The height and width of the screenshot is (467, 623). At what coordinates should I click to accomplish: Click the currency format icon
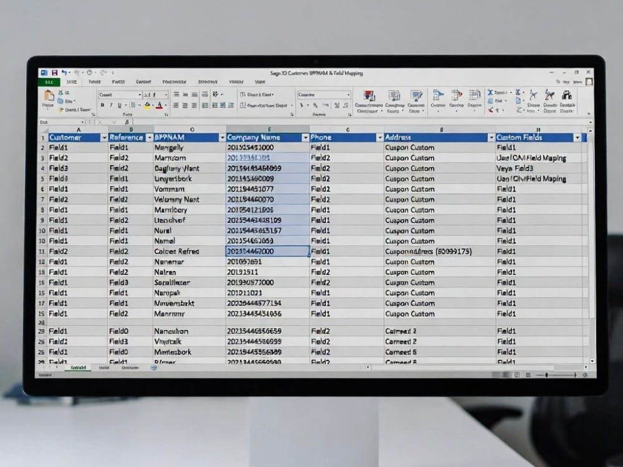tap(302, 105)
